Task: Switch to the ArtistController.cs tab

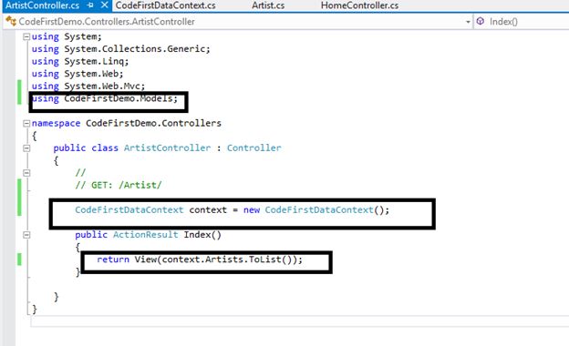Action: (43, 5)
